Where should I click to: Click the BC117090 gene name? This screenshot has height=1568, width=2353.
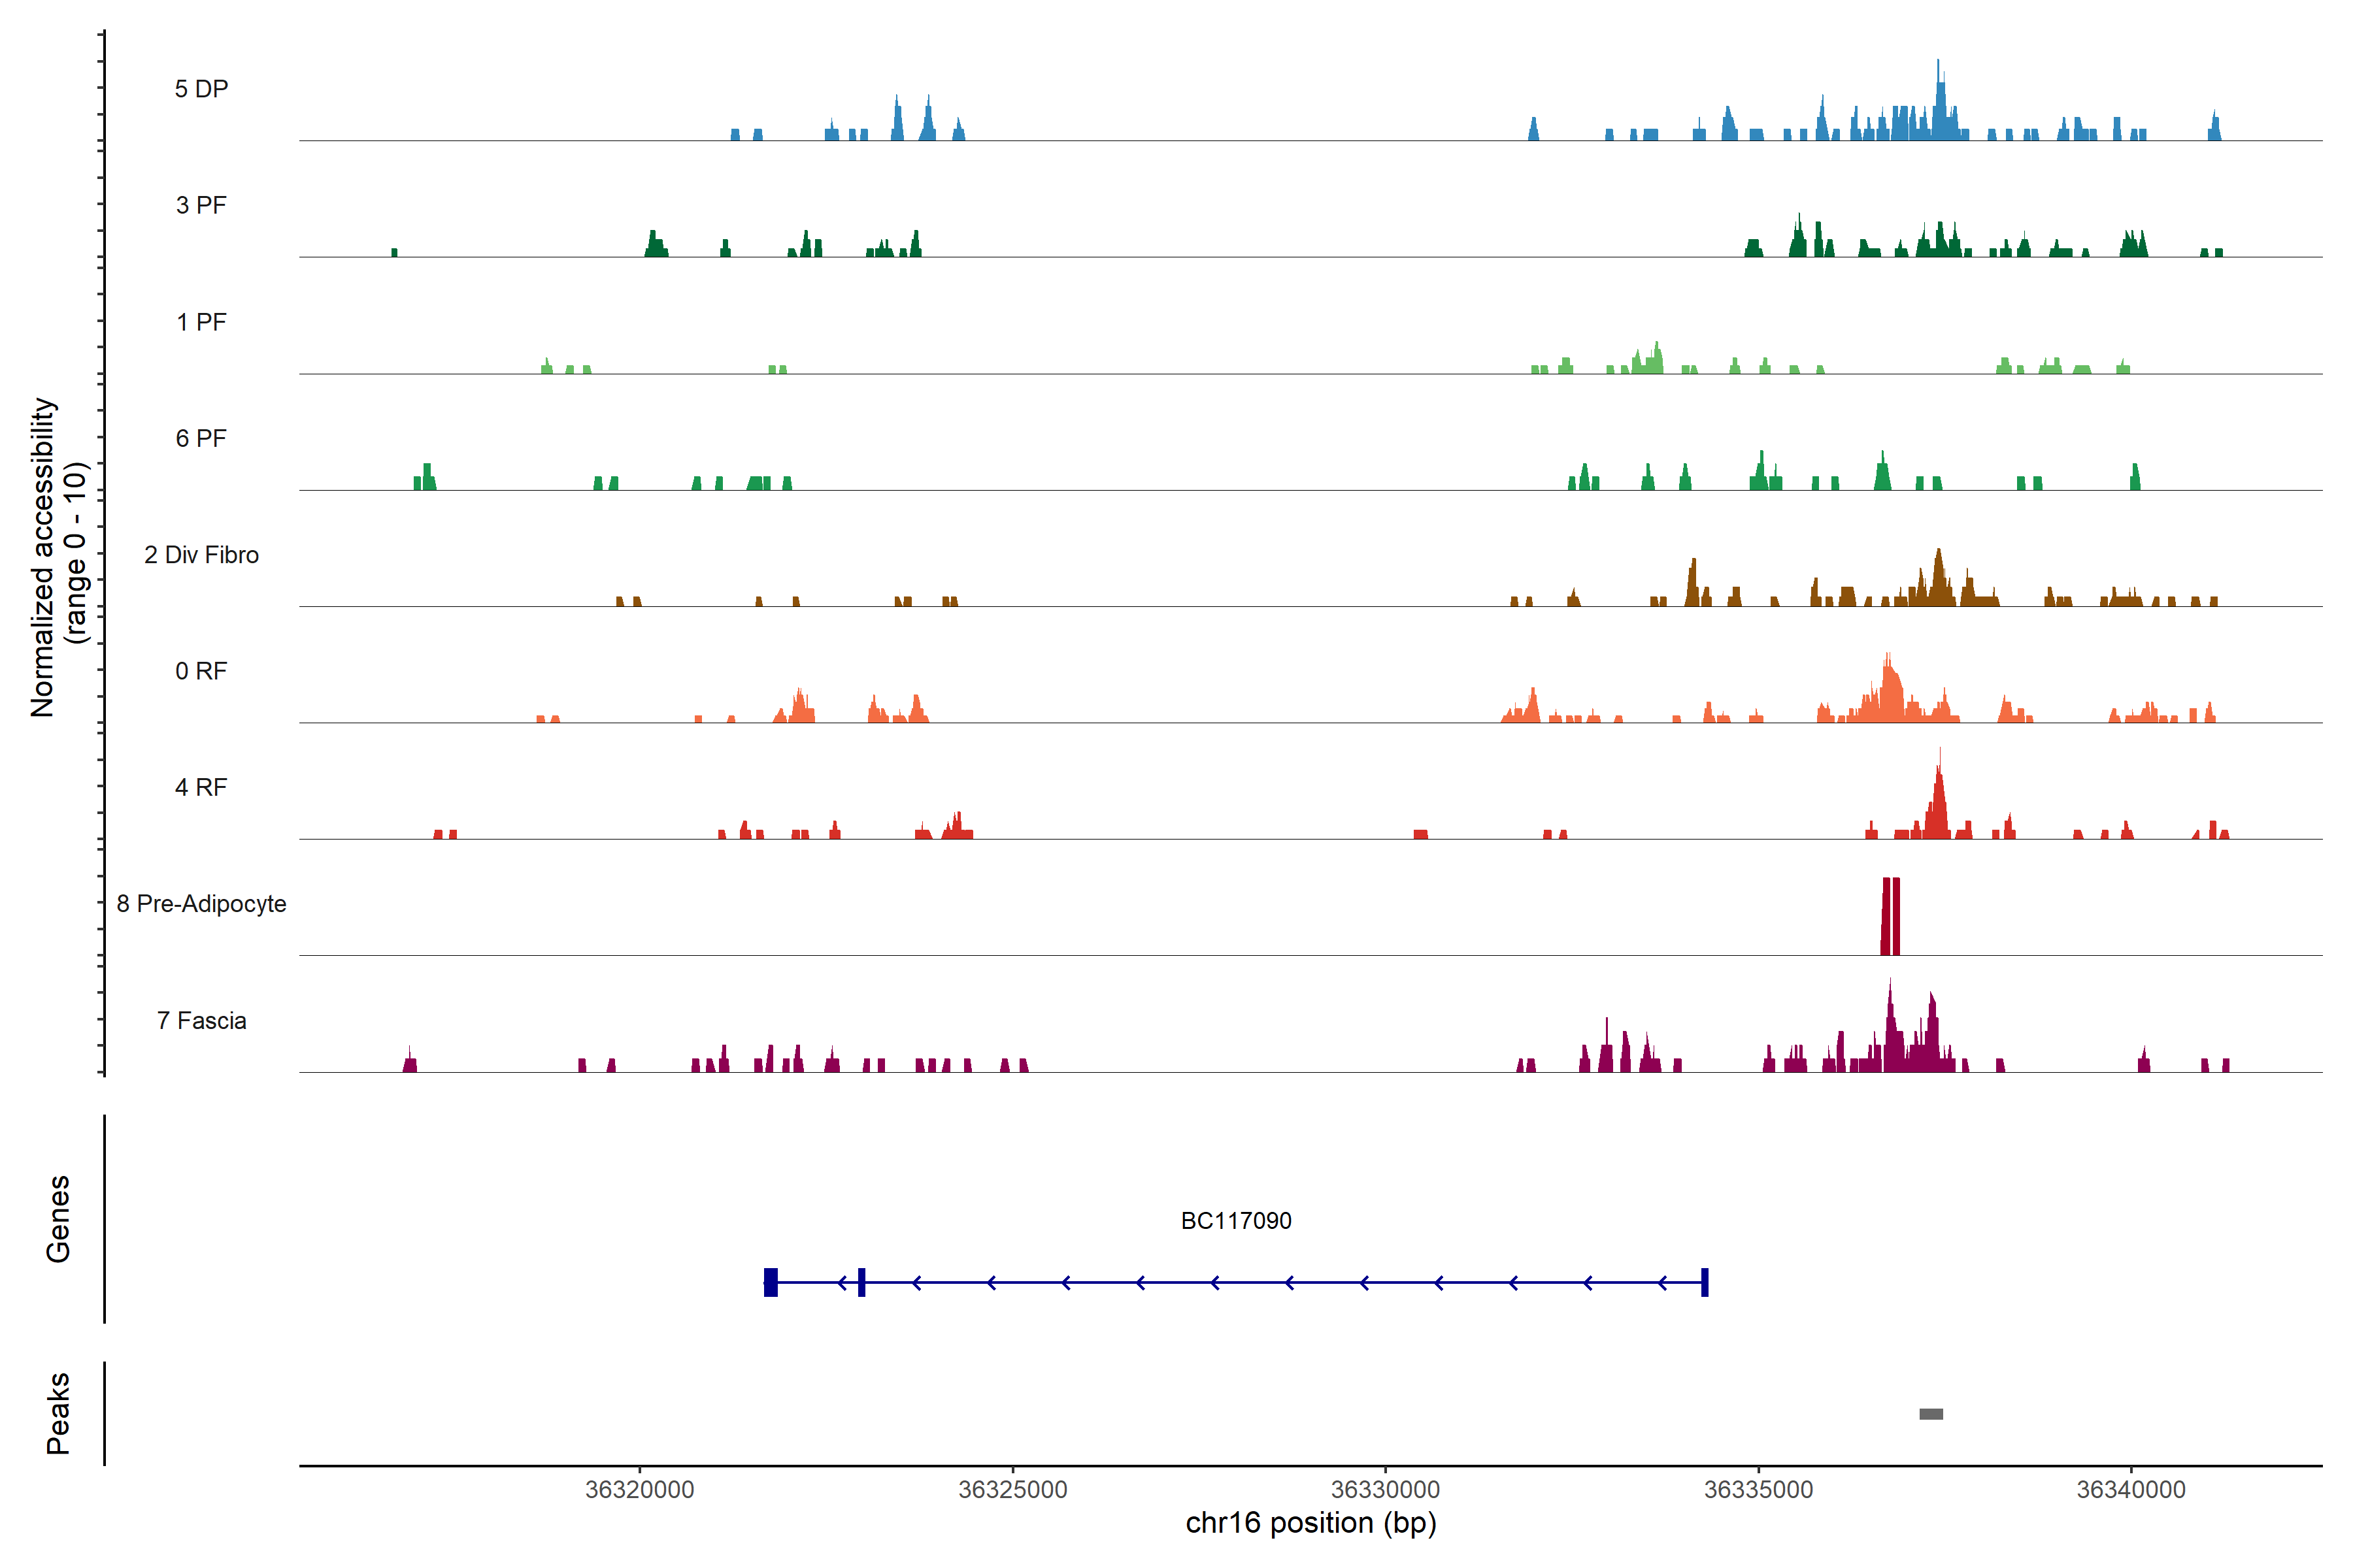point(1235,1220)
